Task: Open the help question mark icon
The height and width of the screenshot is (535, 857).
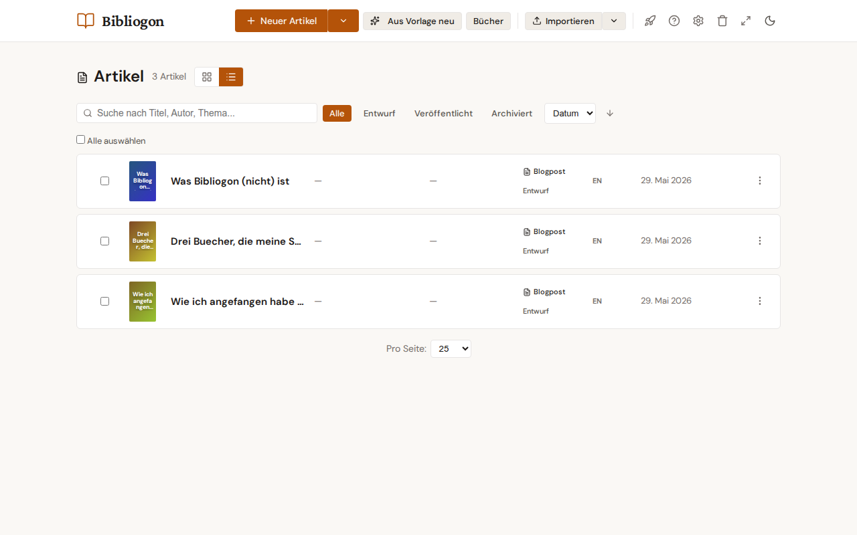Action: [674, 21]
